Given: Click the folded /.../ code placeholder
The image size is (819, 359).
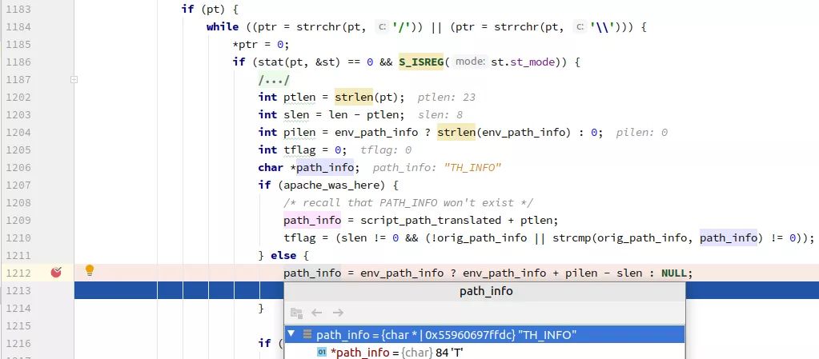Looking at the screenshot, I should [274, 80].
